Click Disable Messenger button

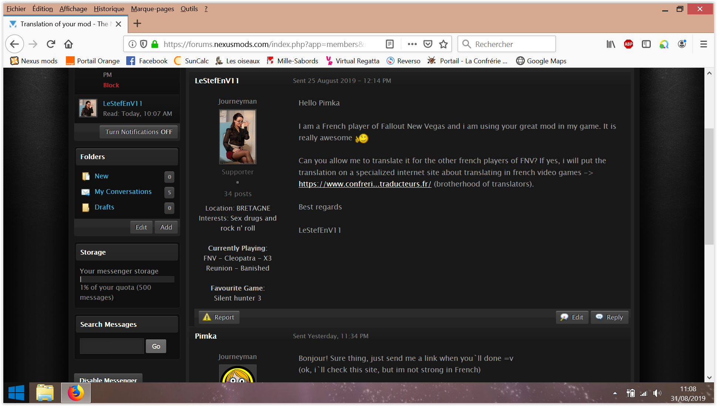coord(108,379)
